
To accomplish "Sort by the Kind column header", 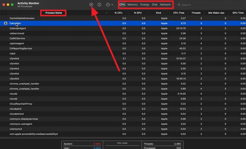I will (x=159, y=13).
